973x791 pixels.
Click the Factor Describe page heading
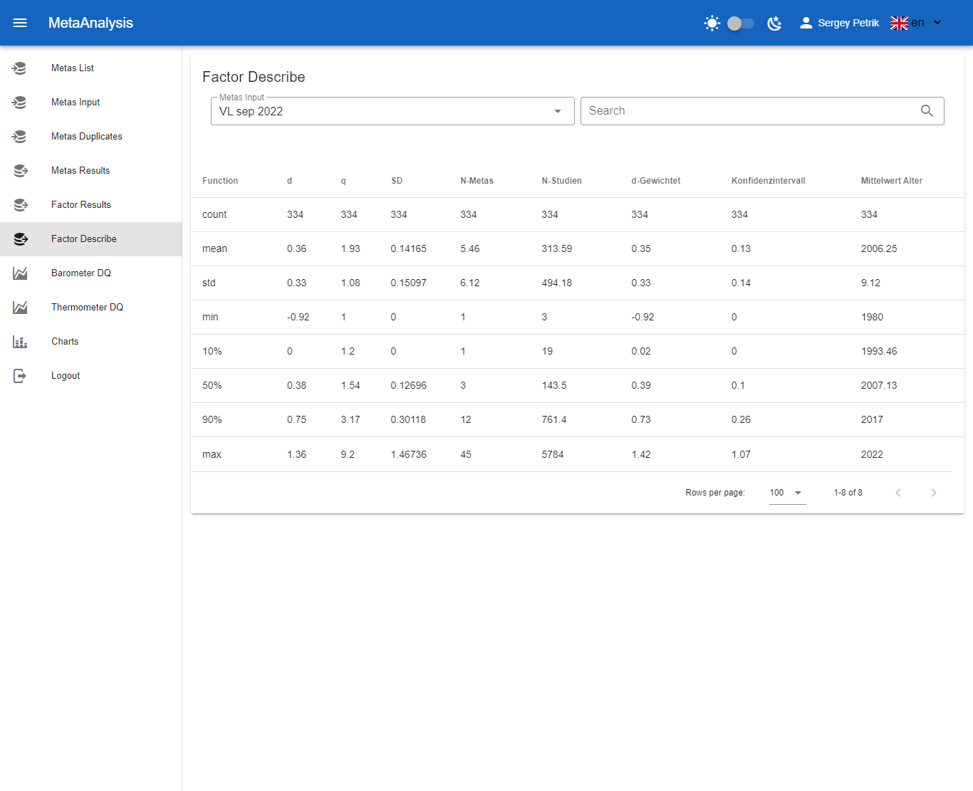pos(254,77)
